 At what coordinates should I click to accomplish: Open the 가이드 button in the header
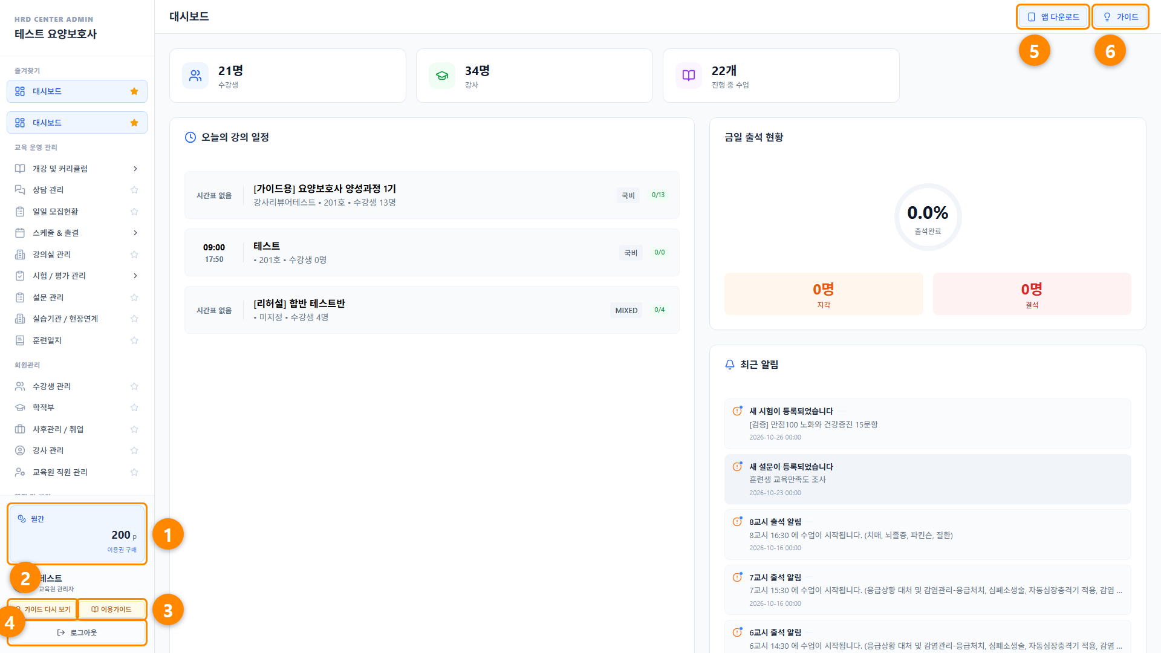1120,17
